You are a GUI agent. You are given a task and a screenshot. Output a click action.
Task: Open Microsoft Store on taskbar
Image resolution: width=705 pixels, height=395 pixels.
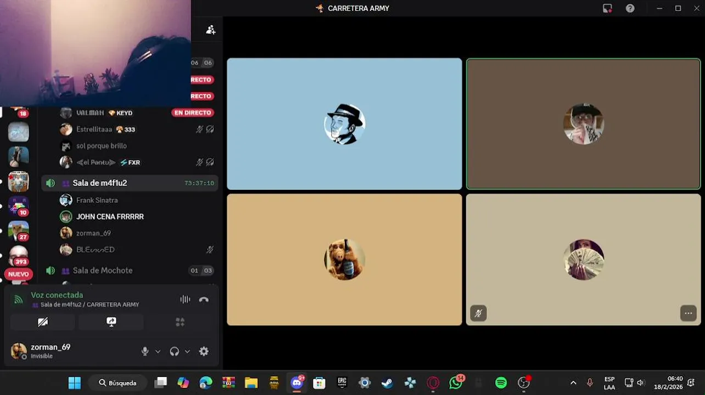[x=319, y=383]
